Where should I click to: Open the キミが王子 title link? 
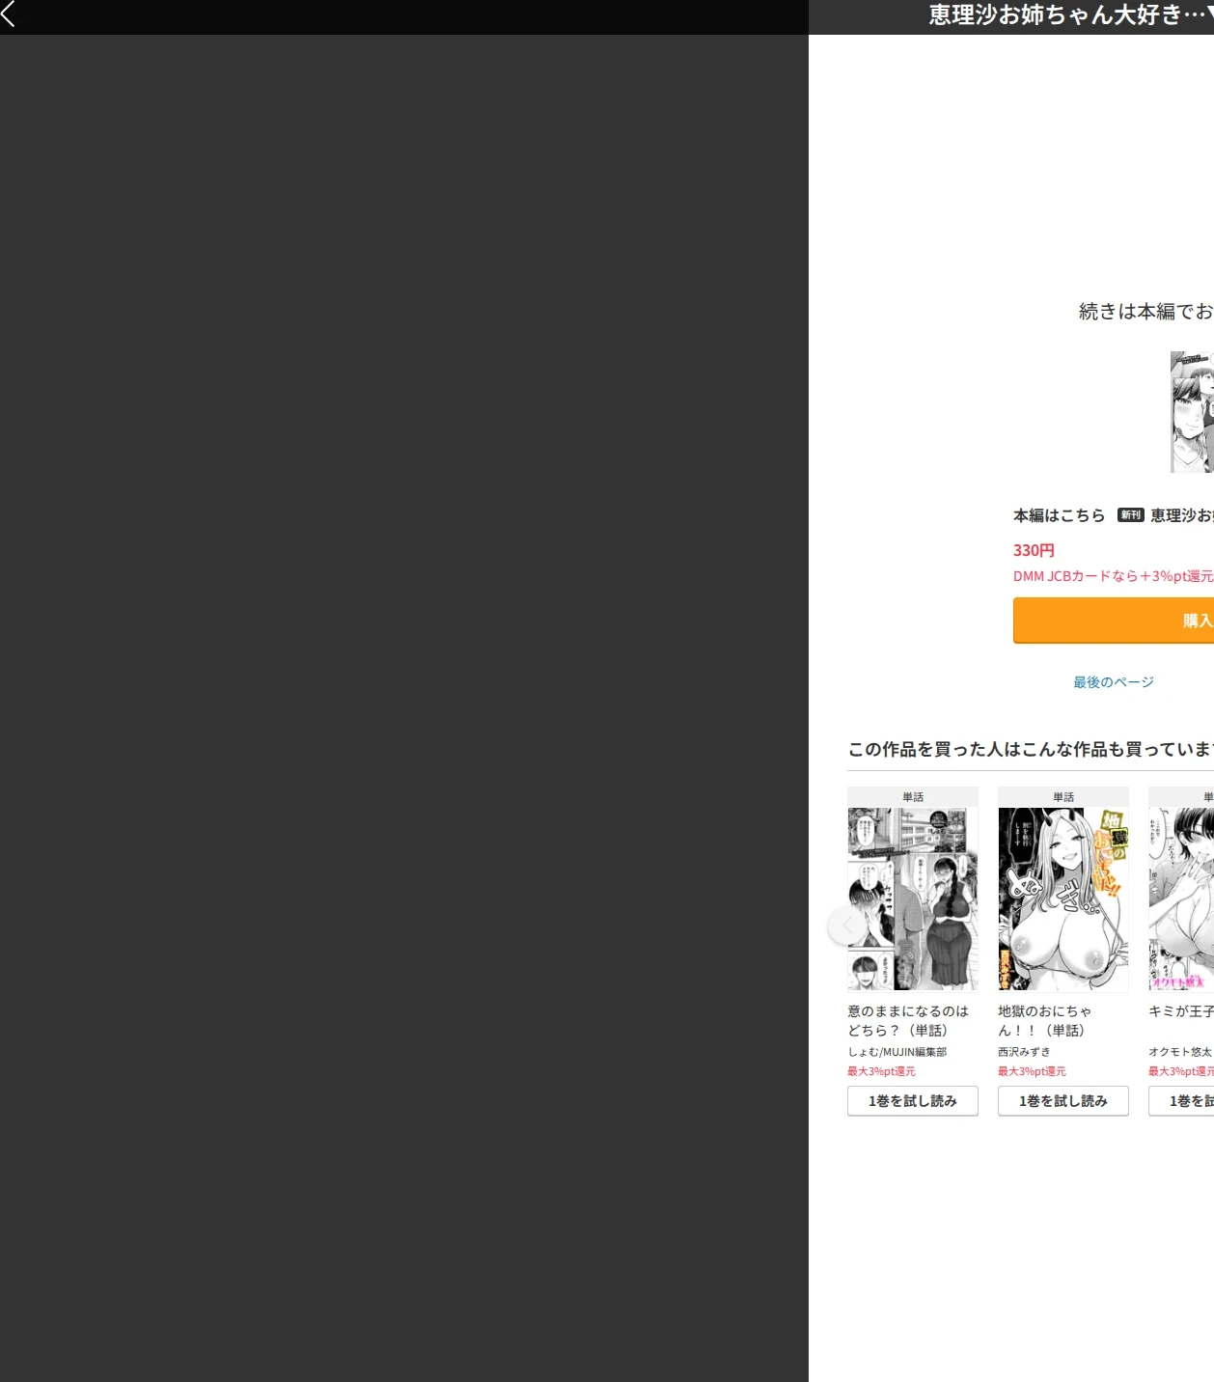tap(1181, 1011)
